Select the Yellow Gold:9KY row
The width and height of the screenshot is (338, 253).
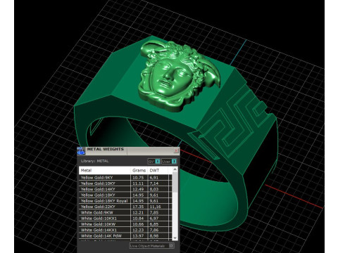click(x=125, y=178)
